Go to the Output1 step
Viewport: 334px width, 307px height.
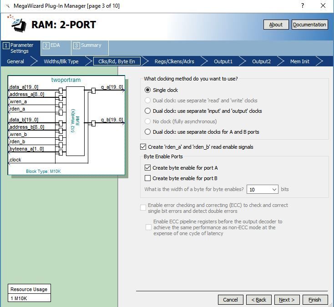click(223, 61)
